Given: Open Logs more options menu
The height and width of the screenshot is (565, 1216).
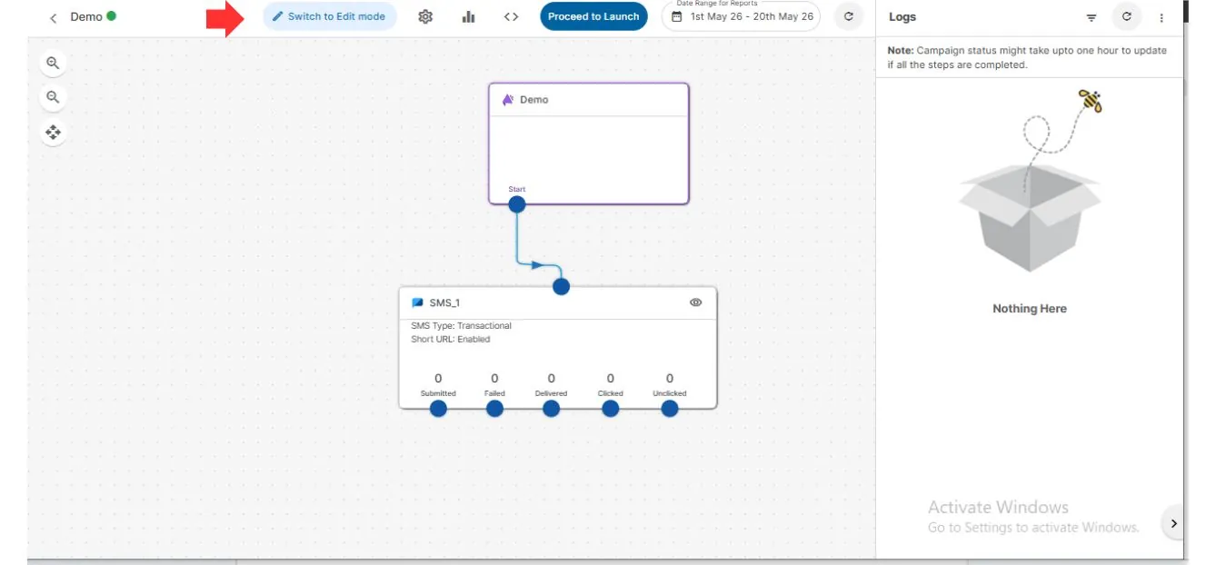Looking at the screenshot, I should tap(1161, 17).
